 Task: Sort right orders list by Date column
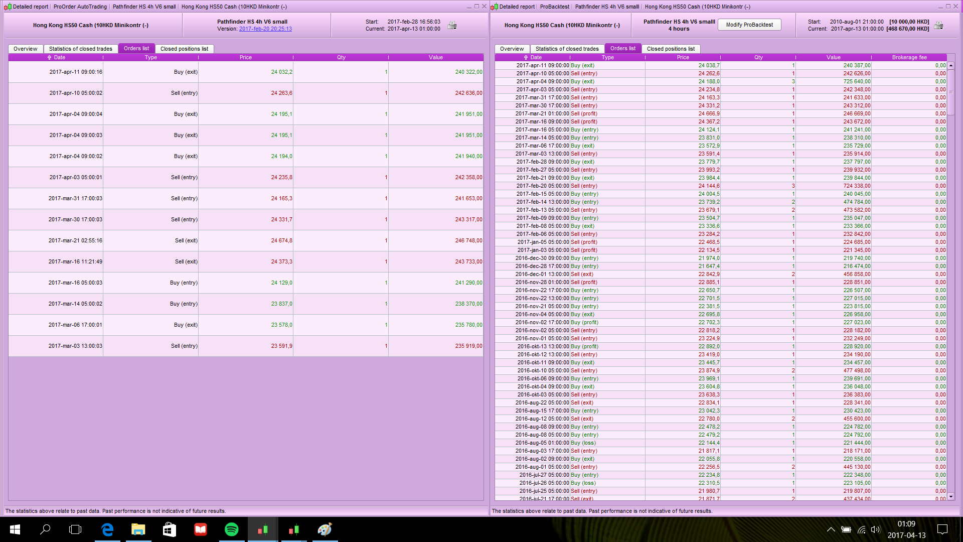tap(533, 57)
